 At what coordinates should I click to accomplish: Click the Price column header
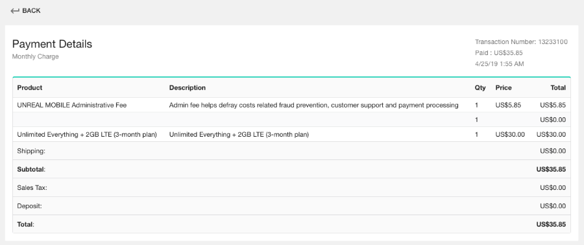tap(503, 87)
